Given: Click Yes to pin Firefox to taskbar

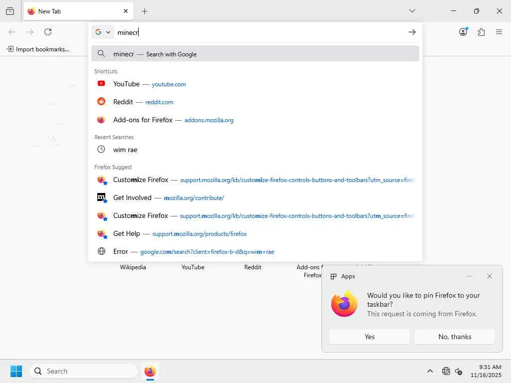Looking at the screenshot, I should coord(370,337).
